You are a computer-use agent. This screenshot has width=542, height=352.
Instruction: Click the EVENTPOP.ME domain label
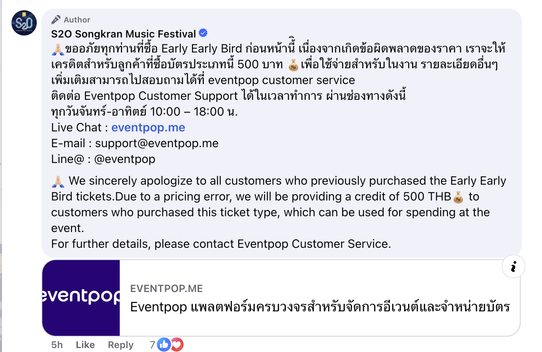[x=166, y=288]
